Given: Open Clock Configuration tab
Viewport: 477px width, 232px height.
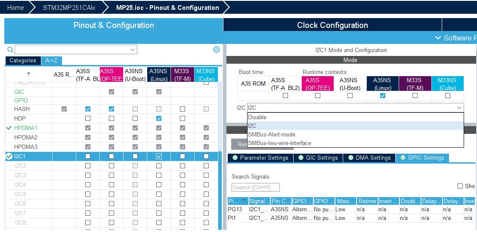Looking at the screenshot, I should coord(332,25).
